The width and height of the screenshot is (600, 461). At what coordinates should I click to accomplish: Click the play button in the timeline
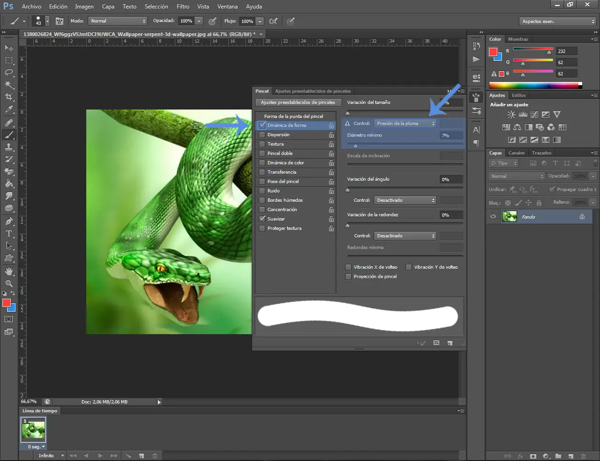pos(100,455)
